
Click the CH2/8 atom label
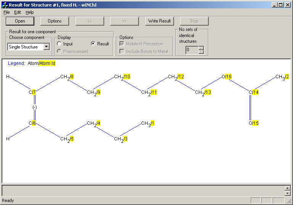coord(67,77)
